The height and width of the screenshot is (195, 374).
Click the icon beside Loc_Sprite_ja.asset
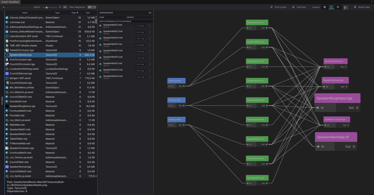pyautogui.click(x=7, y=176)
